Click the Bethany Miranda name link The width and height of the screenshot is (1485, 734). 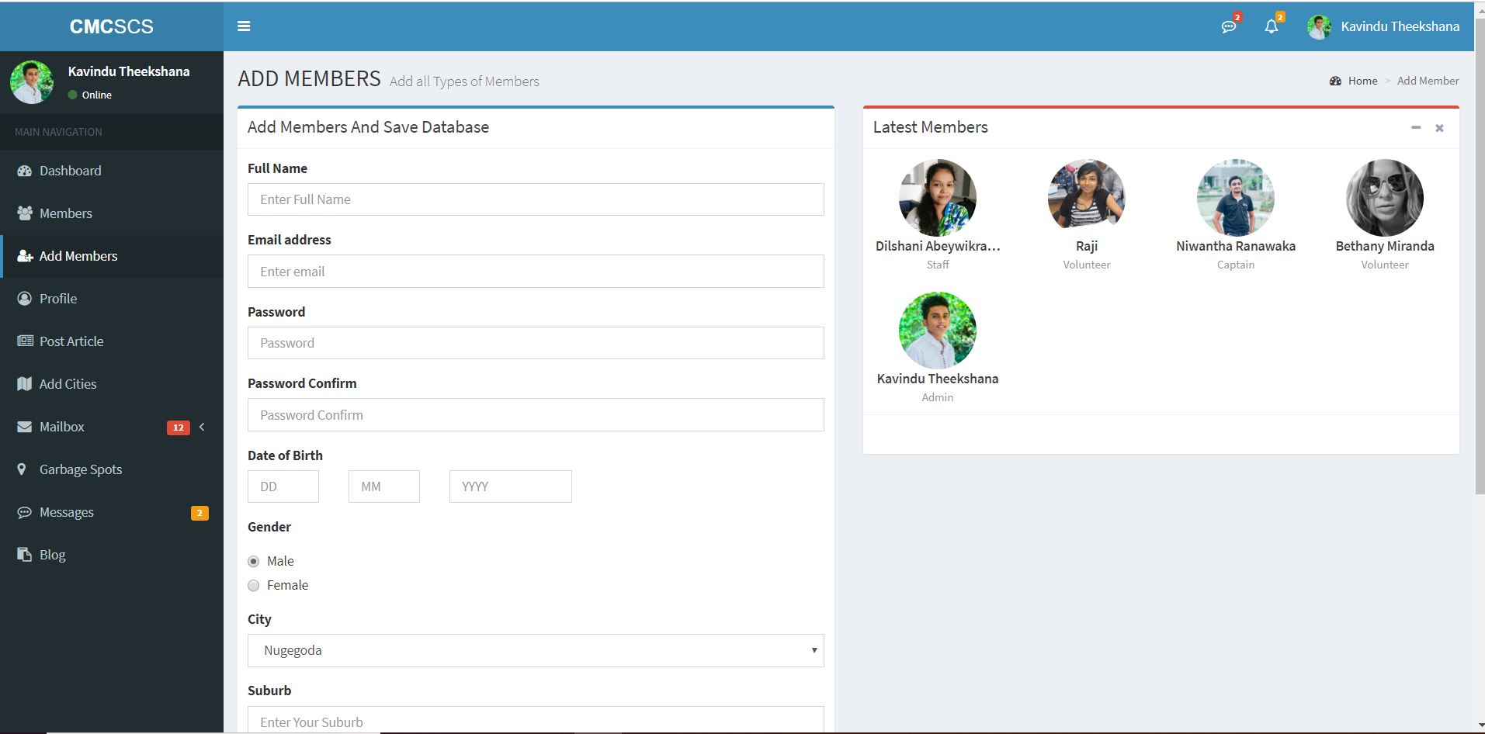tap(1385, 246)
